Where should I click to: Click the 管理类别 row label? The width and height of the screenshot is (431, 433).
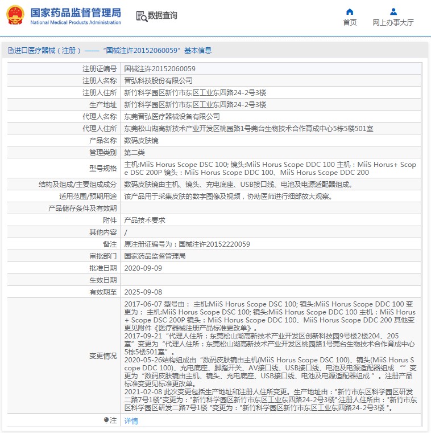pos(103,153)
